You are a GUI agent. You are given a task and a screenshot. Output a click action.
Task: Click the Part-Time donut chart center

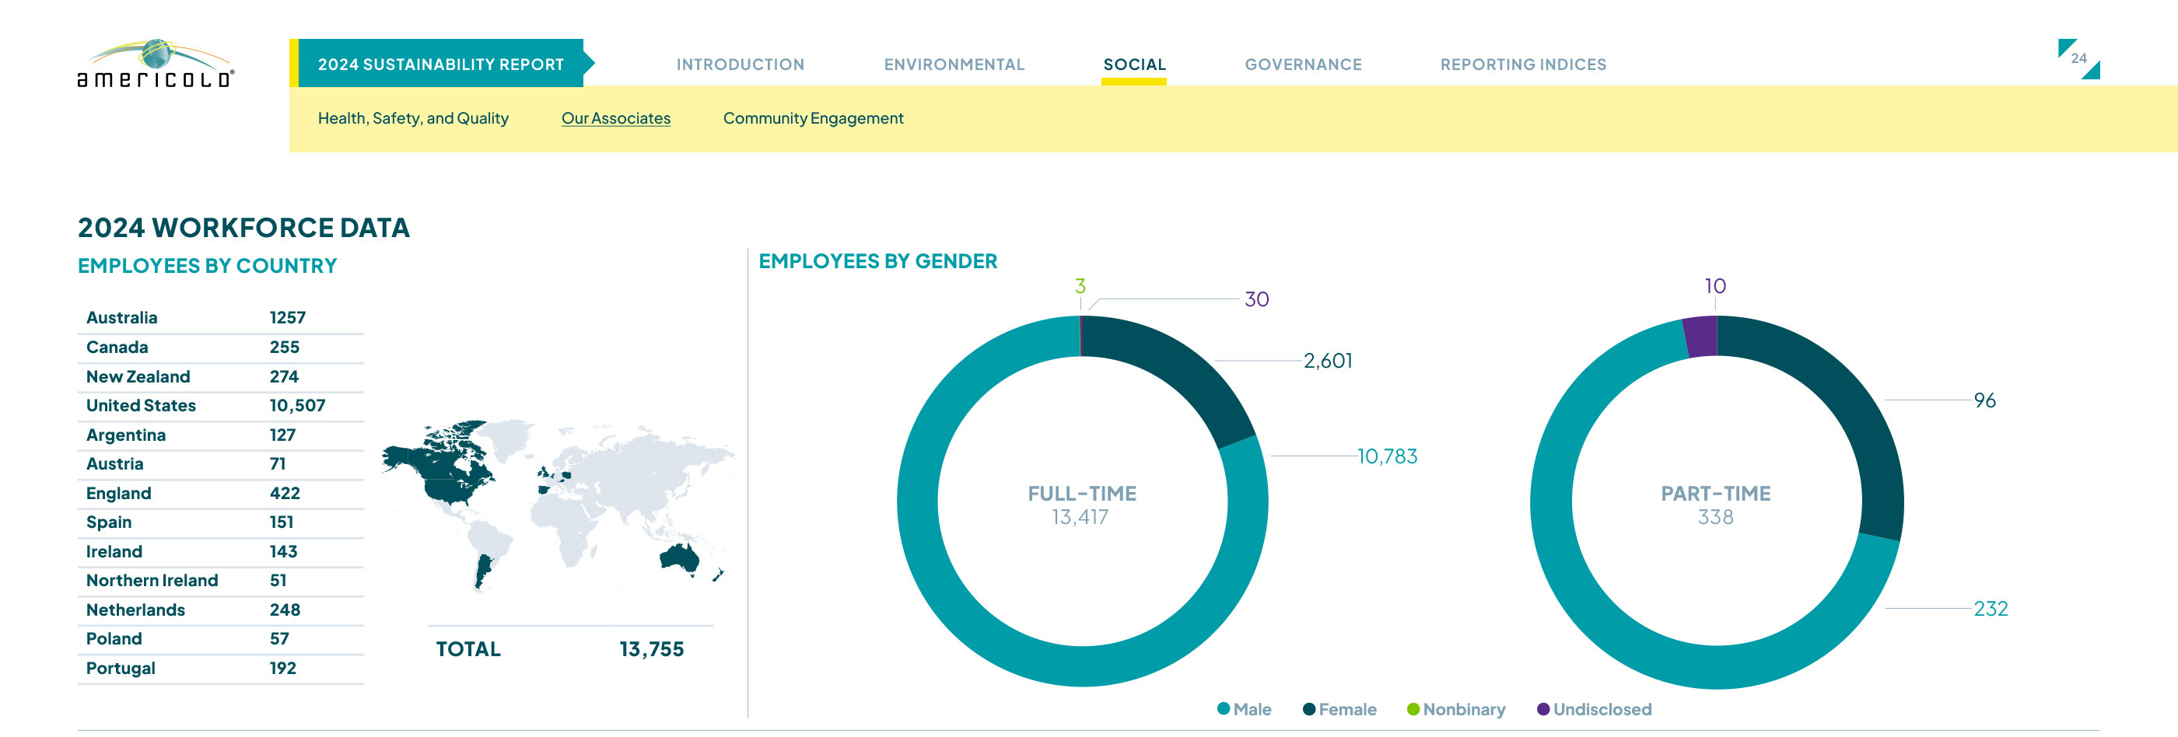1715,504
